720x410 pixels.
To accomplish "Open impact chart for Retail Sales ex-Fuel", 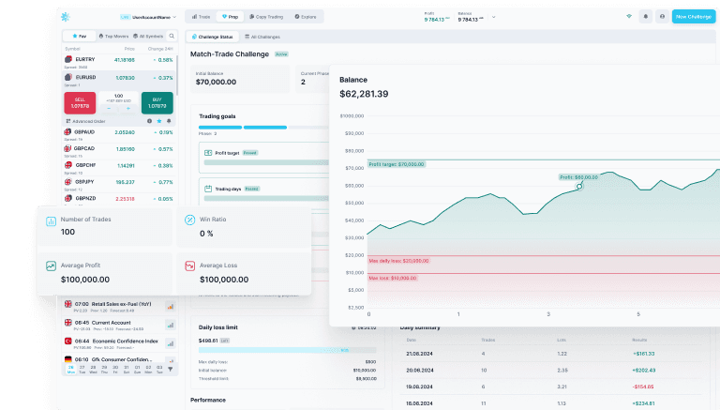I will [x=171, y=307].
